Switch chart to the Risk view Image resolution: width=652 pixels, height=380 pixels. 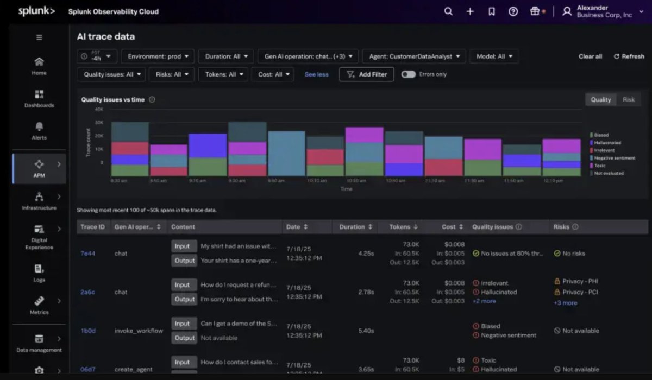coord(629,99)
